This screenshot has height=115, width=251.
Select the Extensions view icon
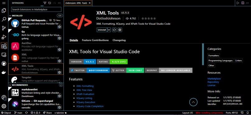[4, 46]
